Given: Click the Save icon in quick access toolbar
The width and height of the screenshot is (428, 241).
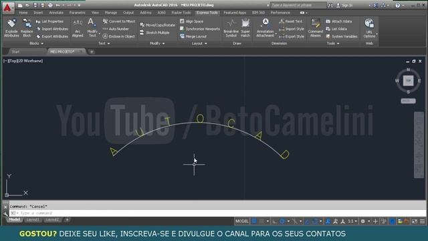Looking at the screenshot, I should point(35,5).
